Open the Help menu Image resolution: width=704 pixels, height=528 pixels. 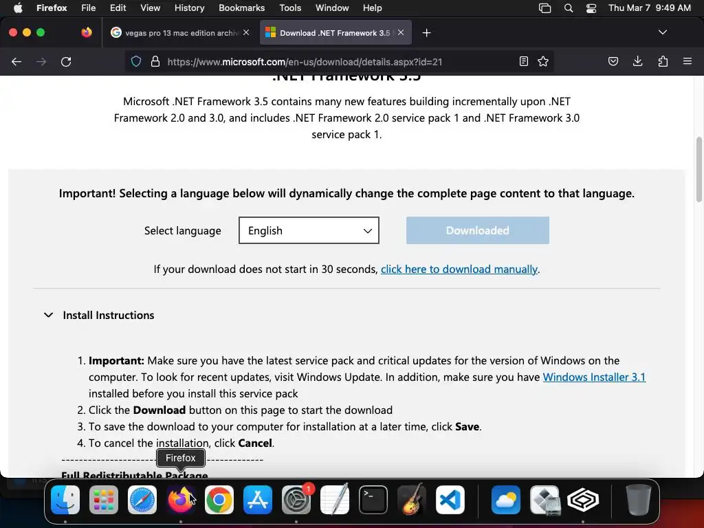click(372, 8)
